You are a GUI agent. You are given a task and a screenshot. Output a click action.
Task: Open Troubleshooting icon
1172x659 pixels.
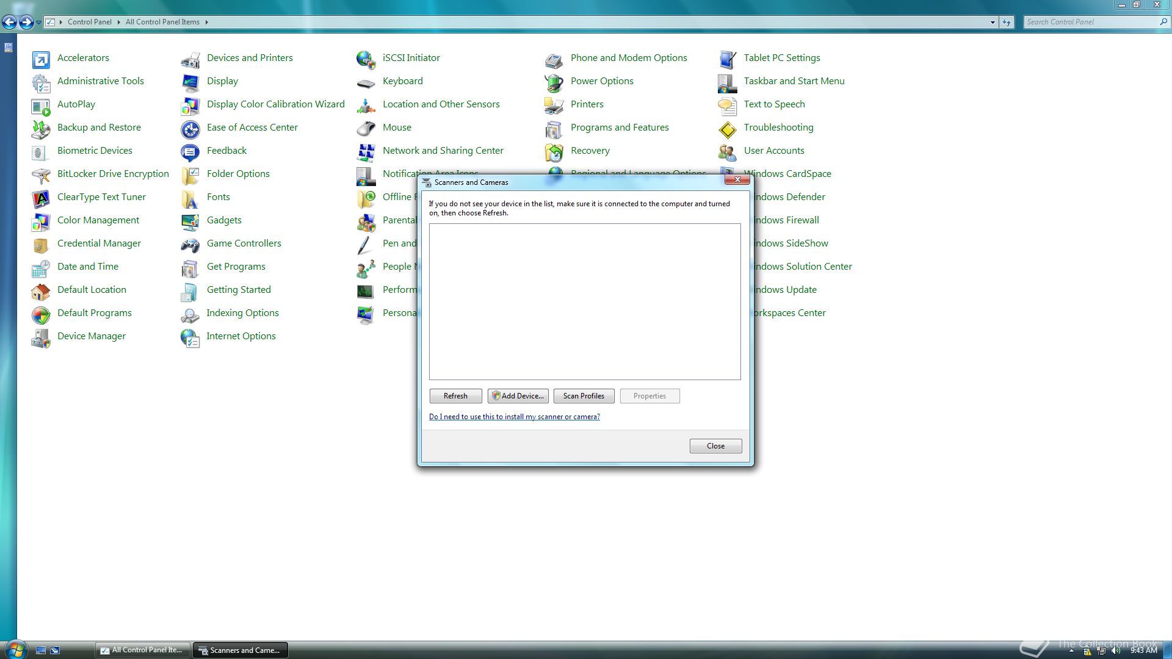pyautogui.click(x=728, y=129)
